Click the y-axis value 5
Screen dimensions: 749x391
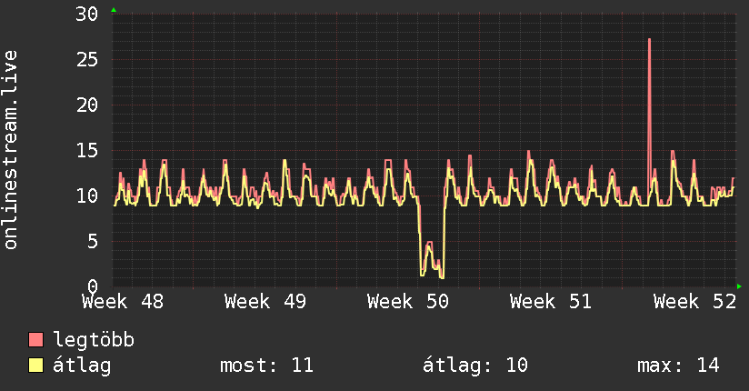pos(93,241)
